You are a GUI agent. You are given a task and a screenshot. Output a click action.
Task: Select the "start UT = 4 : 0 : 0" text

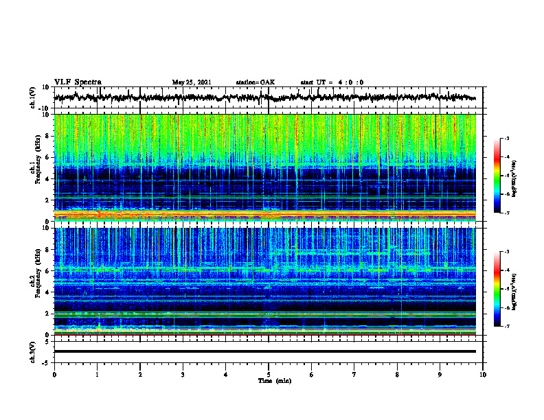pyautogui.click(x=332, y=82)
